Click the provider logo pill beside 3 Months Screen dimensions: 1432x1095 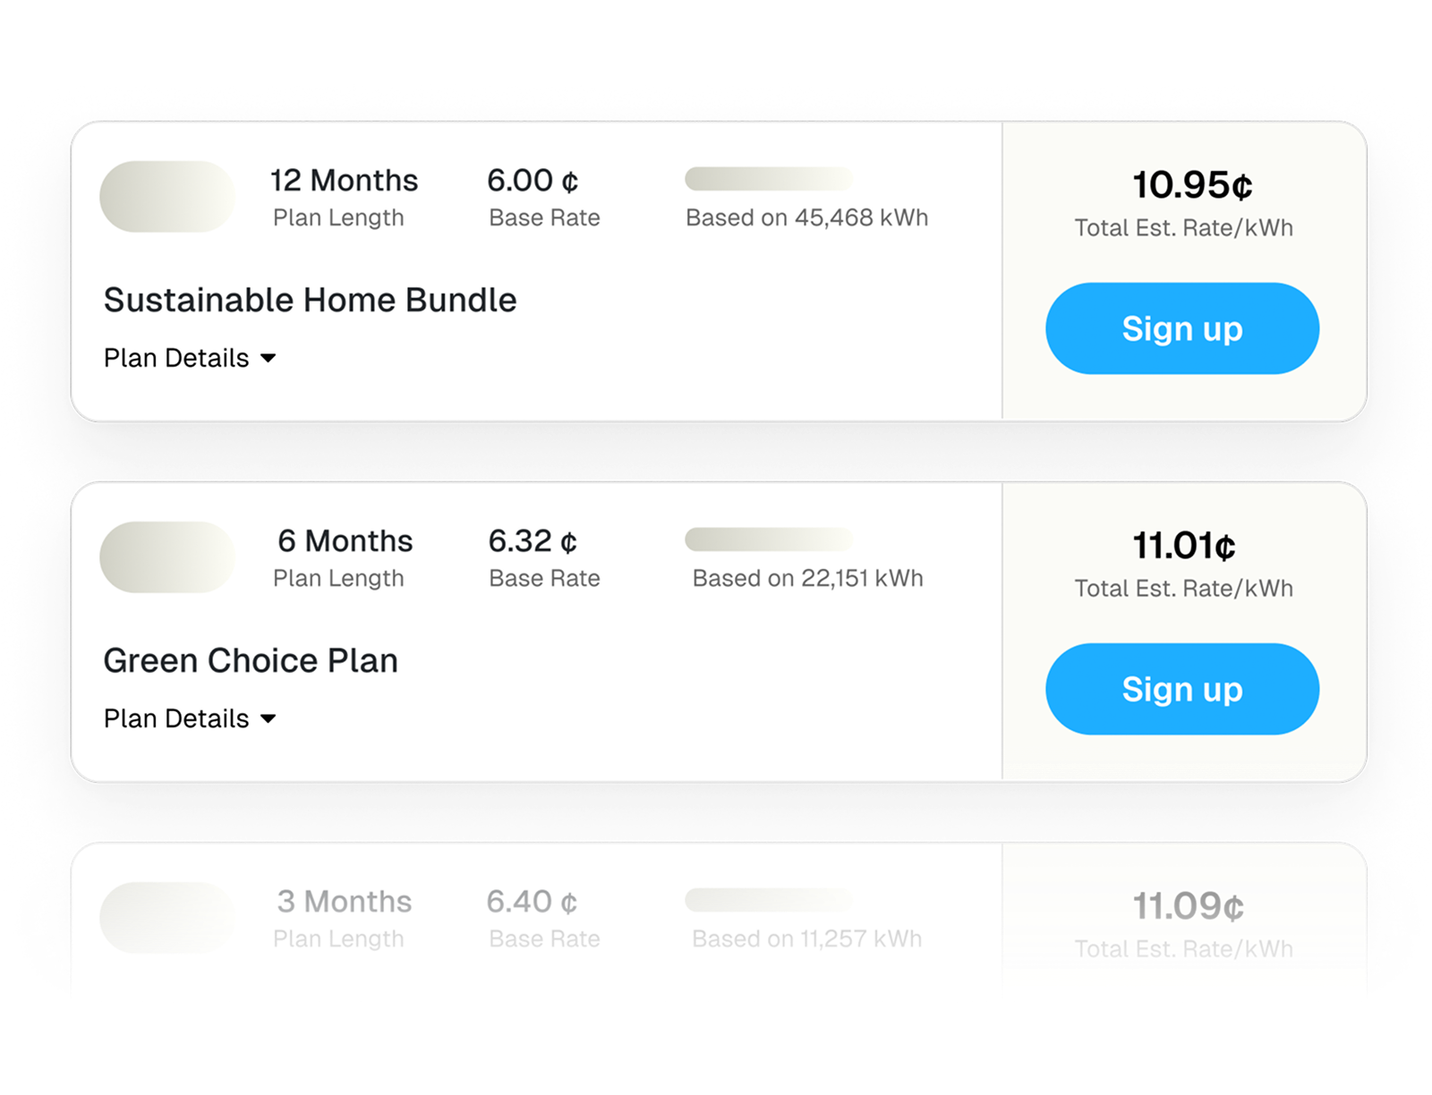166,918
